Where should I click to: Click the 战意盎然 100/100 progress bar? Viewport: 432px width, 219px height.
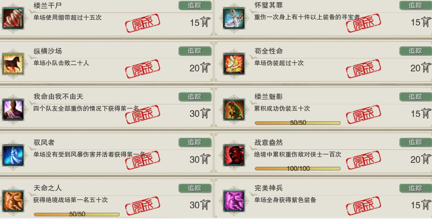[x=298, y=168]
